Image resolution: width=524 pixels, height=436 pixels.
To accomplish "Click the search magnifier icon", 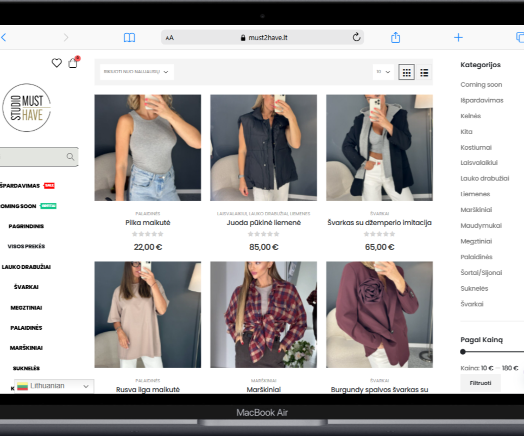I will pos(70,157).
